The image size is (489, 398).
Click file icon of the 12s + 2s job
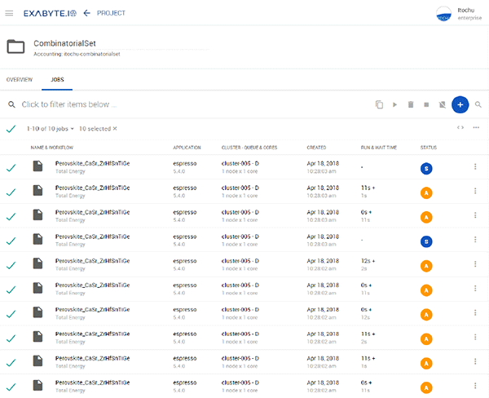pos(37,263)
